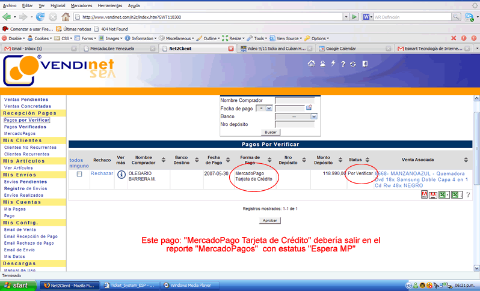The image size is (480, 291).
Task: Click the browser URL address bar
Action: point(208,17)
